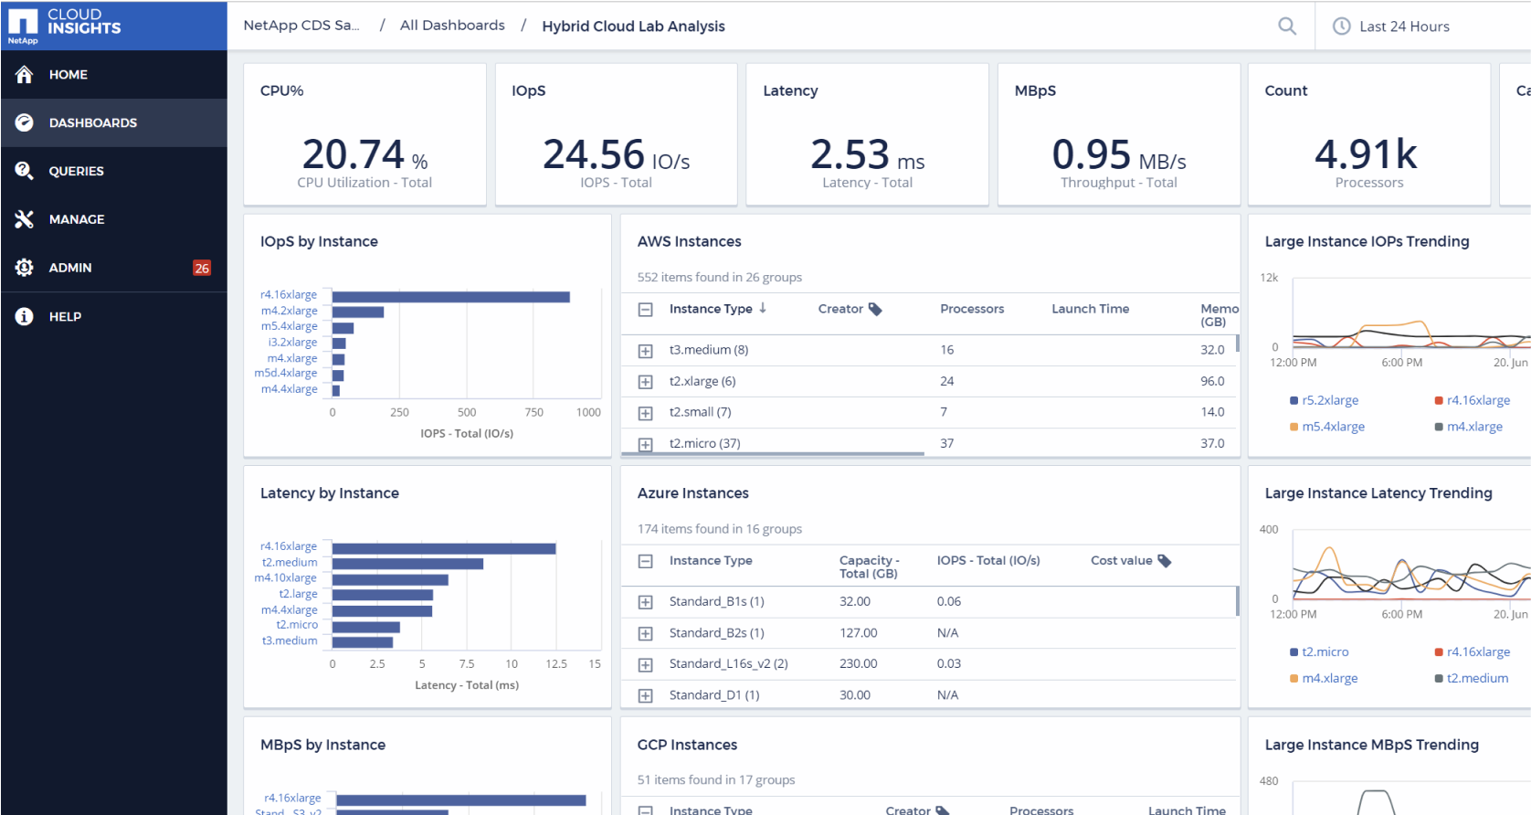Click the Count 4.91k Processors value
This screenshot has width=1531, height=815.
[1366, 154]
